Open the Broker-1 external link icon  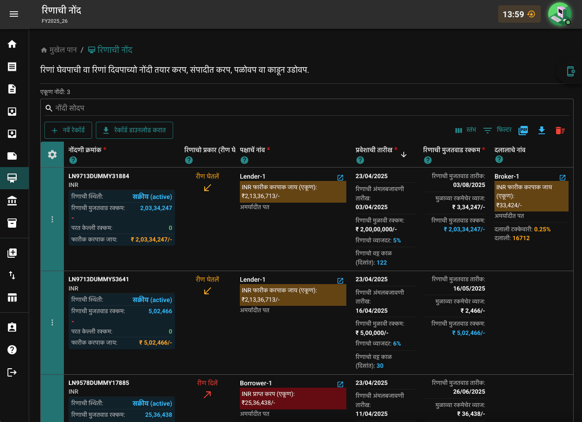pos(562,178)
